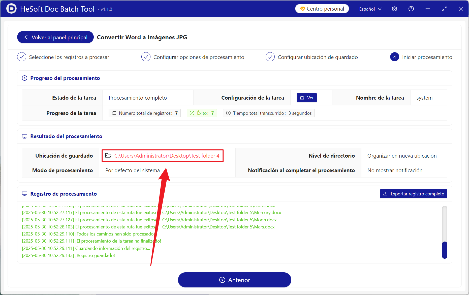
Task: View task configuration with Ver button
Action: [307, 98]
